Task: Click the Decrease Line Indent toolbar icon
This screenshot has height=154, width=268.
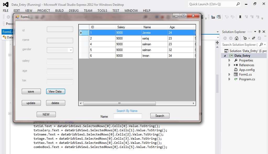Action: point(213,17)
